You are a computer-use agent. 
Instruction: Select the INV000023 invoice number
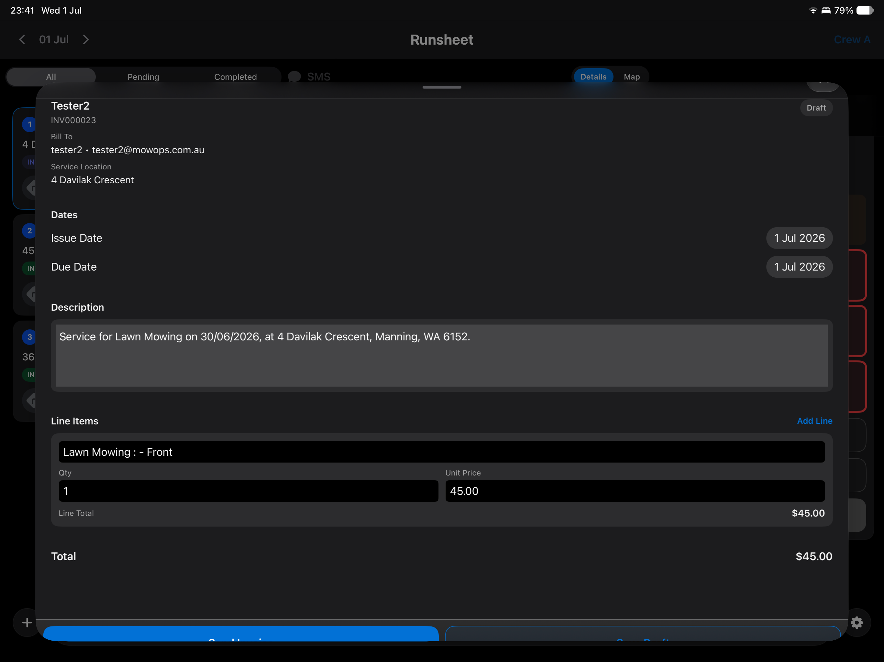point(73,120)
